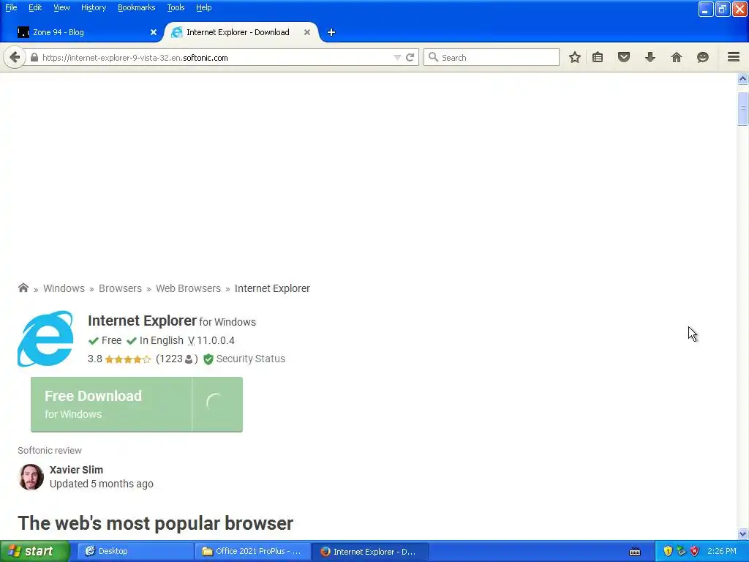Viewport: 749px width, 562px height.
Task: Click the breadcrumb home icon
Action: click(23, 288)
